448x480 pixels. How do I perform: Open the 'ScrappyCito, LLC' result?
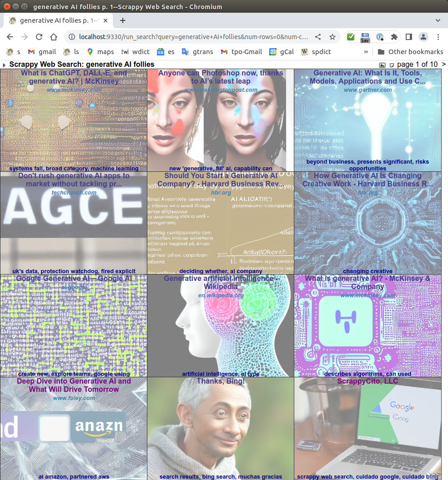(x=367, y=381)
